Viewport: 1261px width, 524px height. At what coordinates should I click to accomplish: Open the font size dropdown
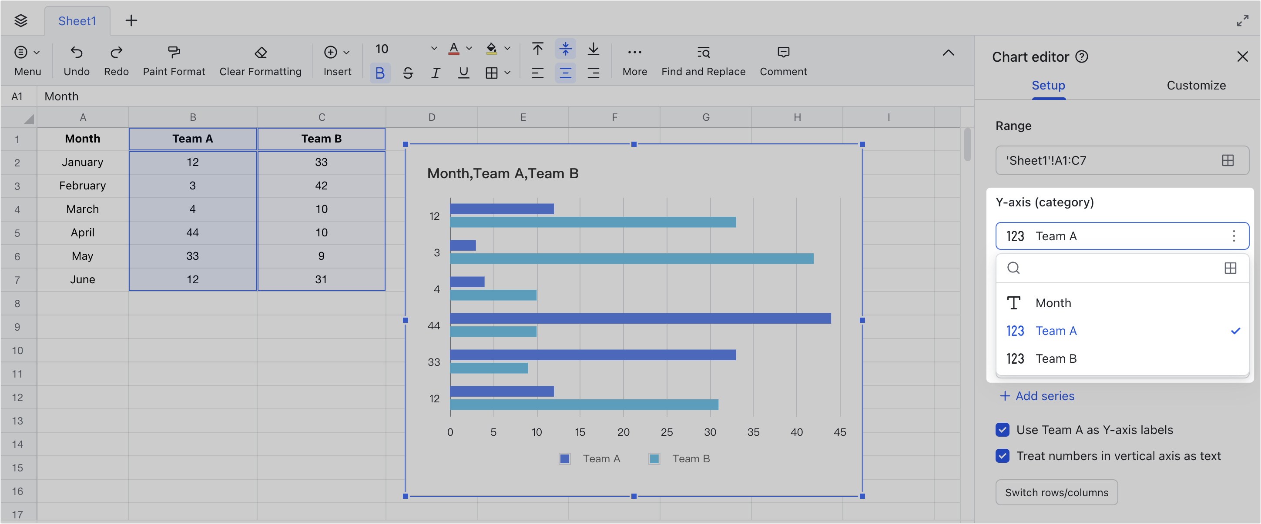434,48
